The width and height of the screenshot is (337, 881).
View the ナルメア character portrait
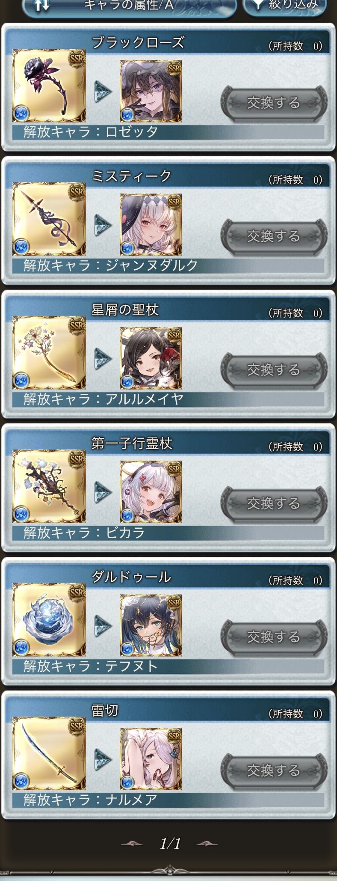pyautogui.click(x=151, y=759)
